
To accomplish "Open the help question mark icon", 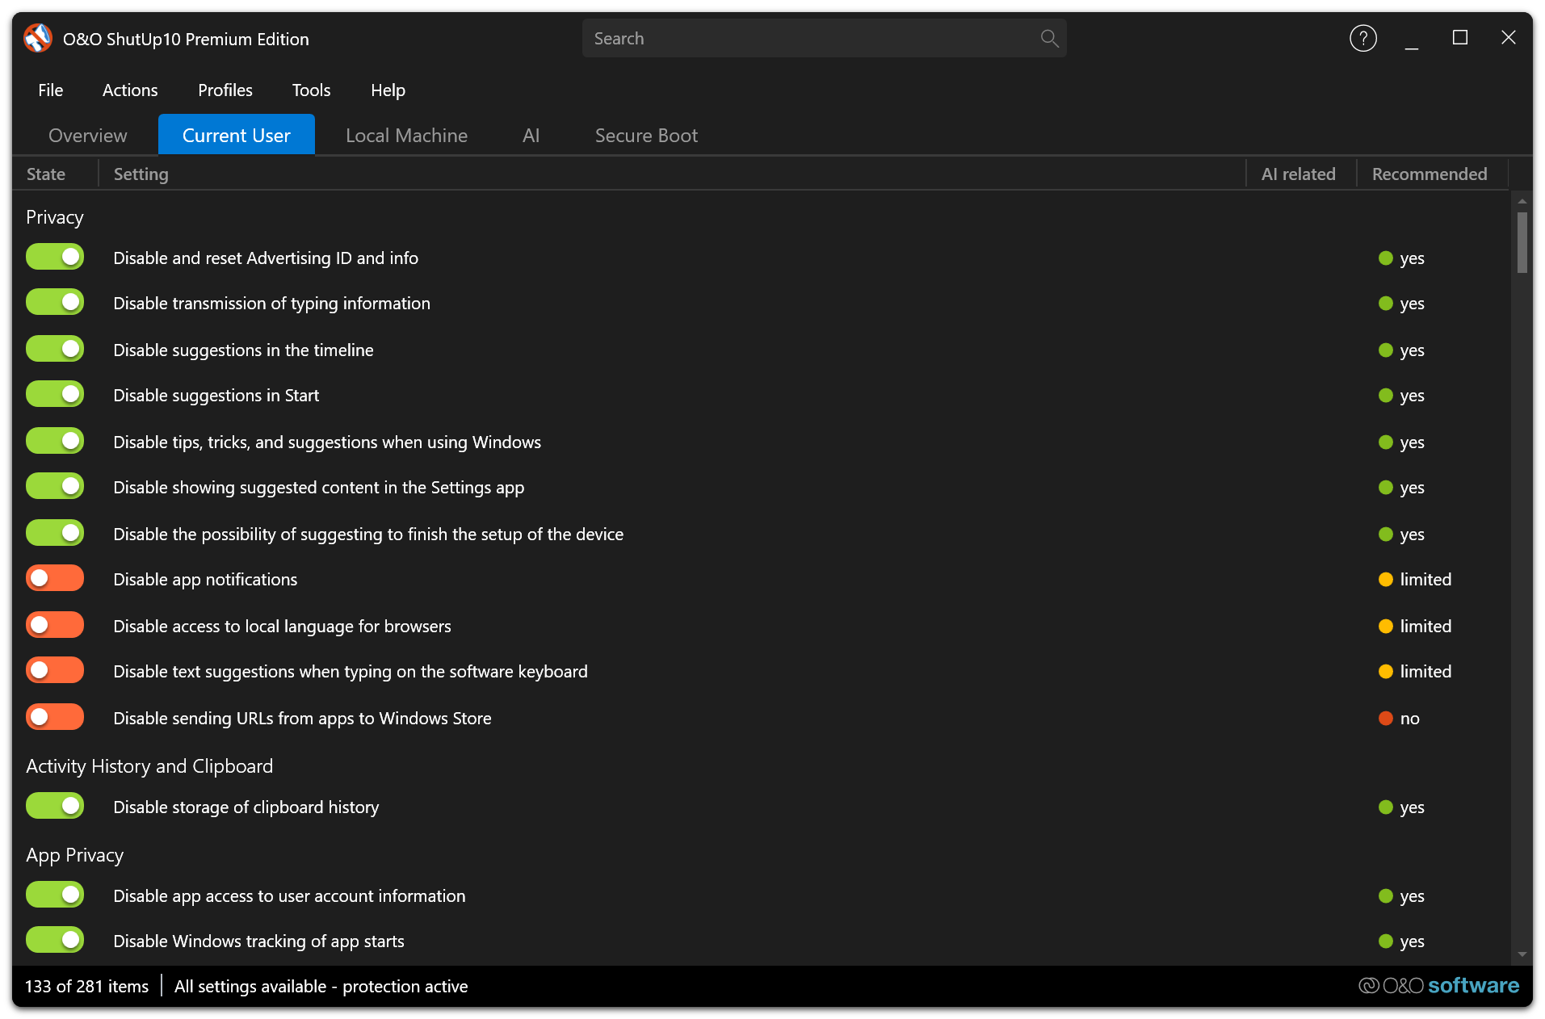I will point(1362,38).
